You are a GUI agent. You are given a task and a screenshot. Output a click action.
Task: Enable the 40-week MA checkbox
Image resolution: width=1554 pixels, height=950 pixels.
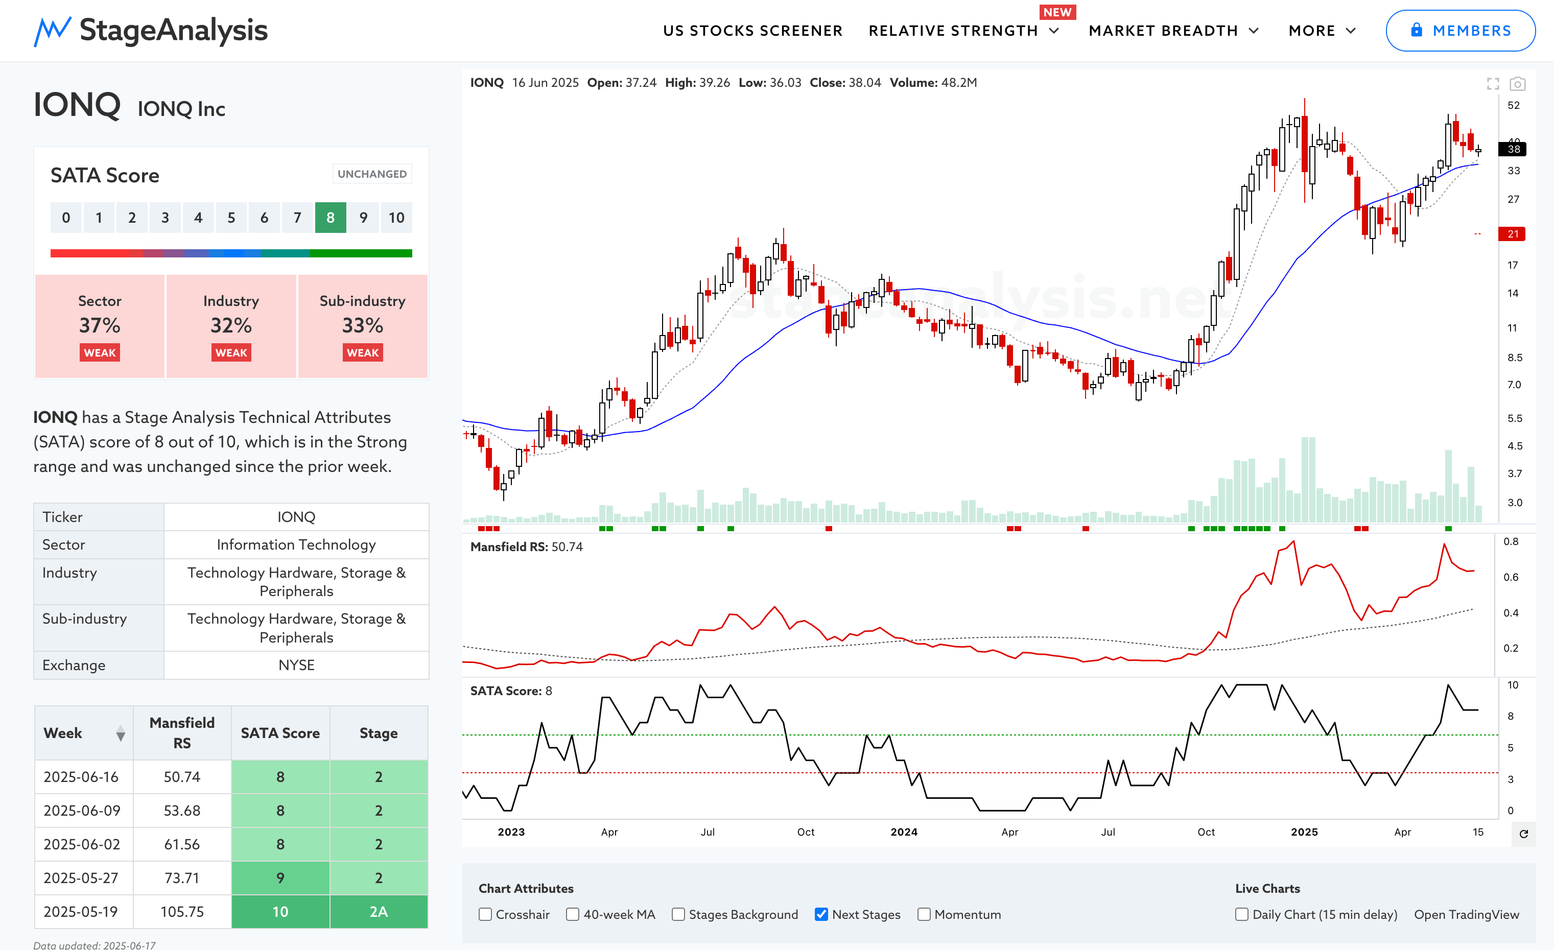(573, 914)
